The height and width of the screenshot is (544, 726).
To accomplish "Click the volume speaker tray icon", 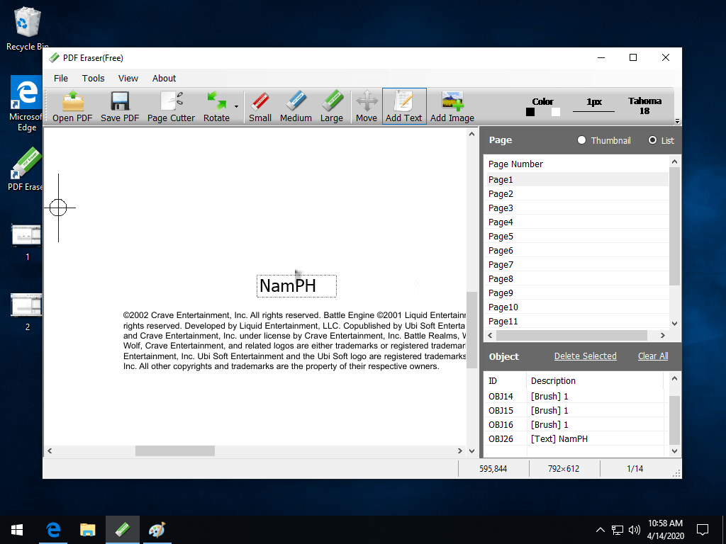I will (635, 530).
